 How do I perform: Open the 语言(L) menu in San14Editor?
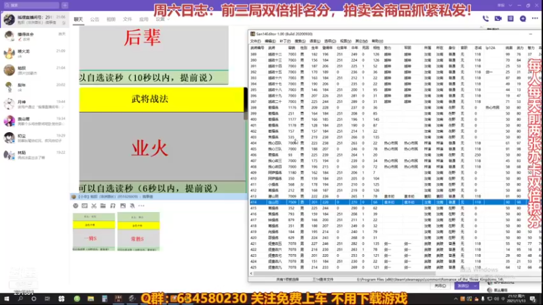[315, 41]
